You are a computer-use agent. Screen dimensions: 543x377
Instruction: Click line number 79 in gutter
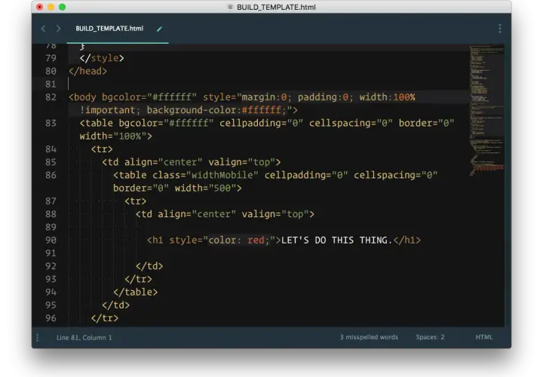point(51,58)
